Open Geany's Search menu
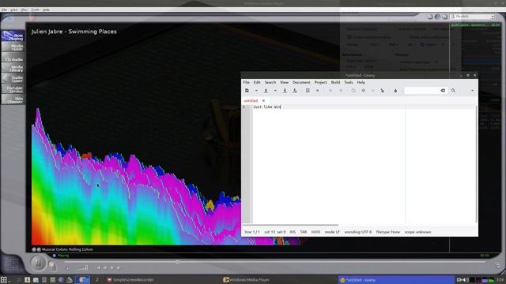 (x=270, y=82)
